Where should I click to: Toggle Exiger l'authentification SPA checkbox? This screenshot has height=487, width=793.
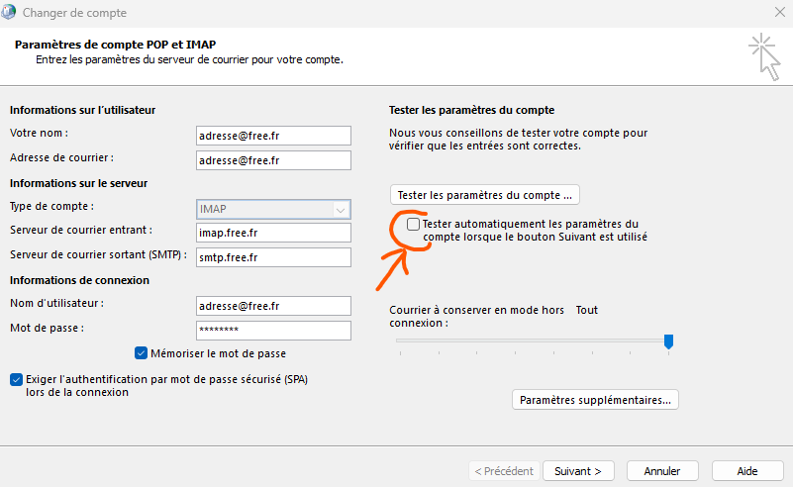click(x=16, y=379)
